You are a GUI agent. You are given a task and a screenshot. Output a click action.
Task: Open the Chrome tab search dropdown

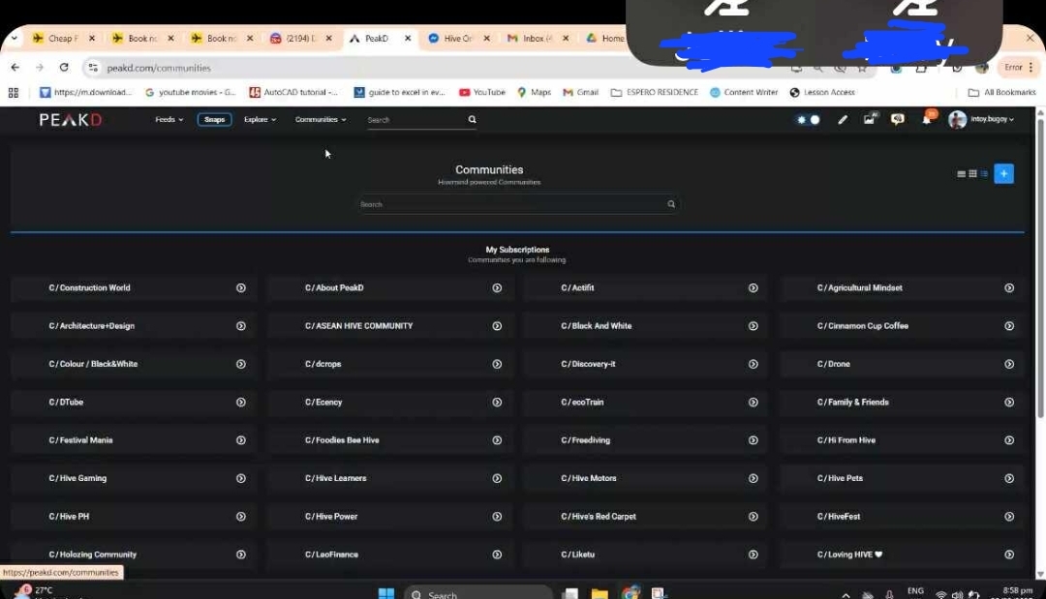point(14,38)
